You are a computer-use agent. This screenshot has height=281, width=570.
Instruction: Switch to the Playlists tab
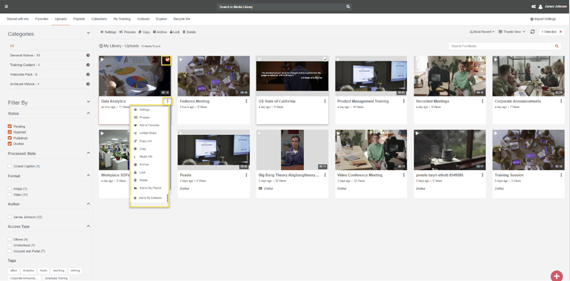pyautogui.click(x=79, y=19)
